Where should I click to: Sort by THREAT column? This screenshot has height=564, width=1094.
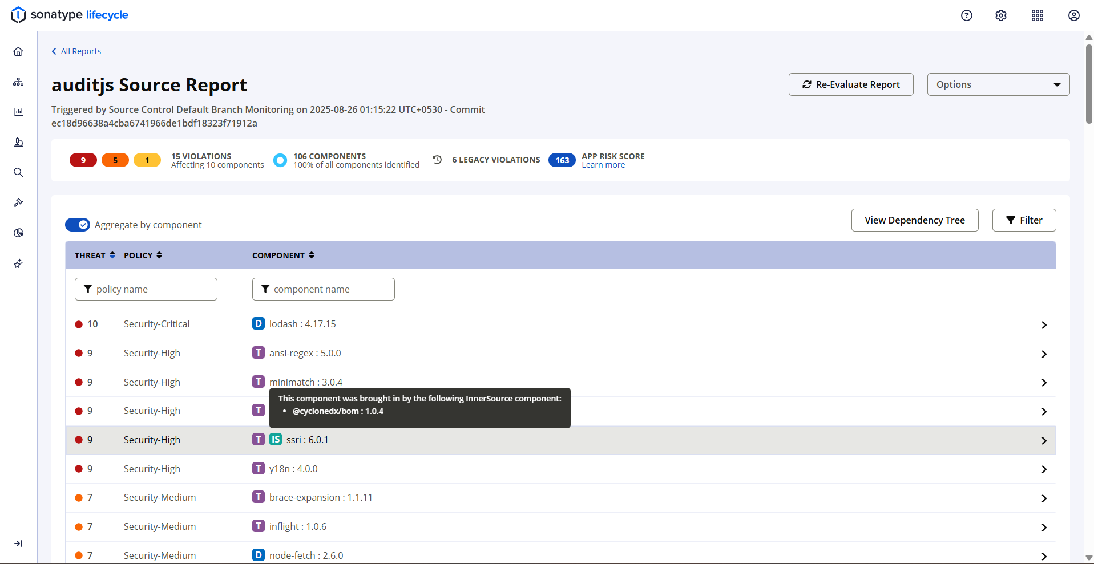95,255
